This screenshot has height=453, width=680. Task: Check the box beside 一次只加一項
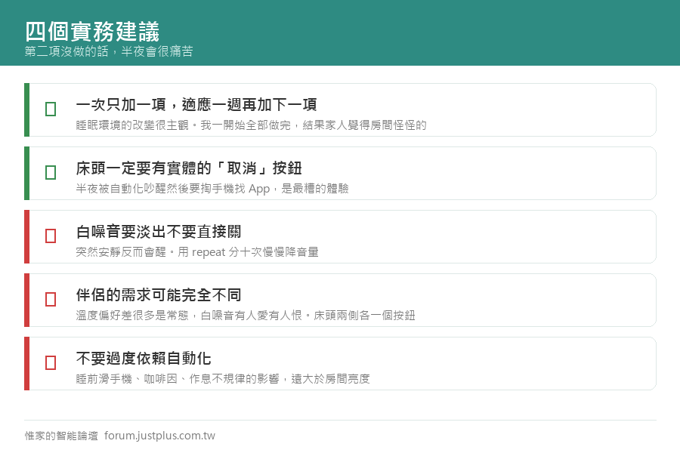pos(51,109)
